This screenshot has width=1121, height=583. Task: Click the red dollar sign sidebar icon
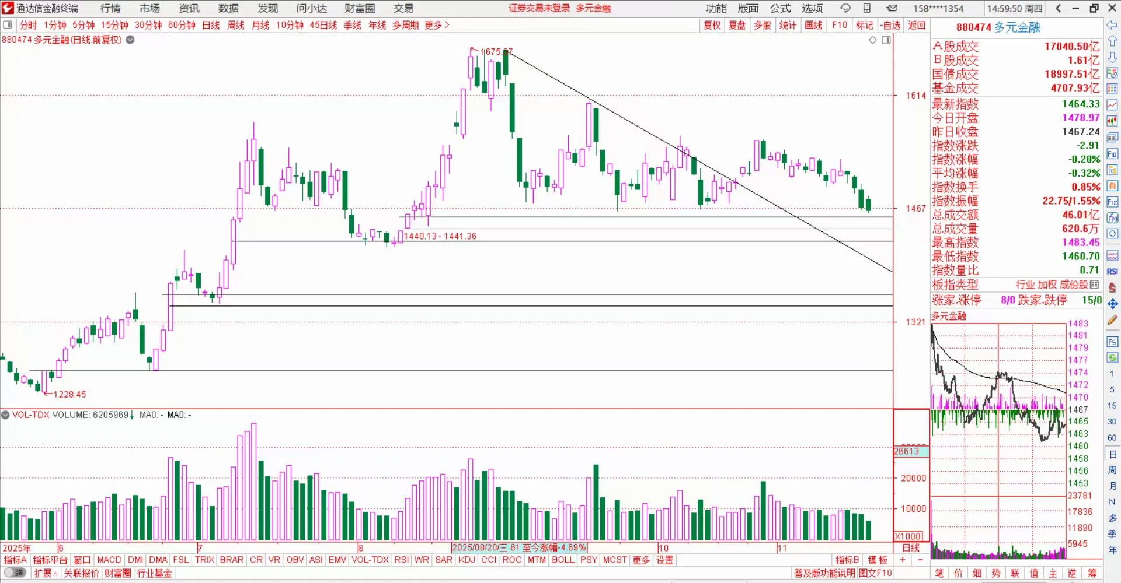click(1112, 287)
